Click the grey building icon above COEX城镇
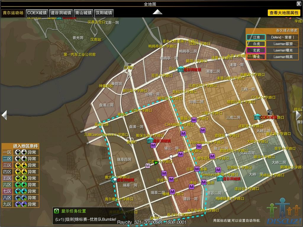Viewport: 303px width, 227px height. click(270, 112)
